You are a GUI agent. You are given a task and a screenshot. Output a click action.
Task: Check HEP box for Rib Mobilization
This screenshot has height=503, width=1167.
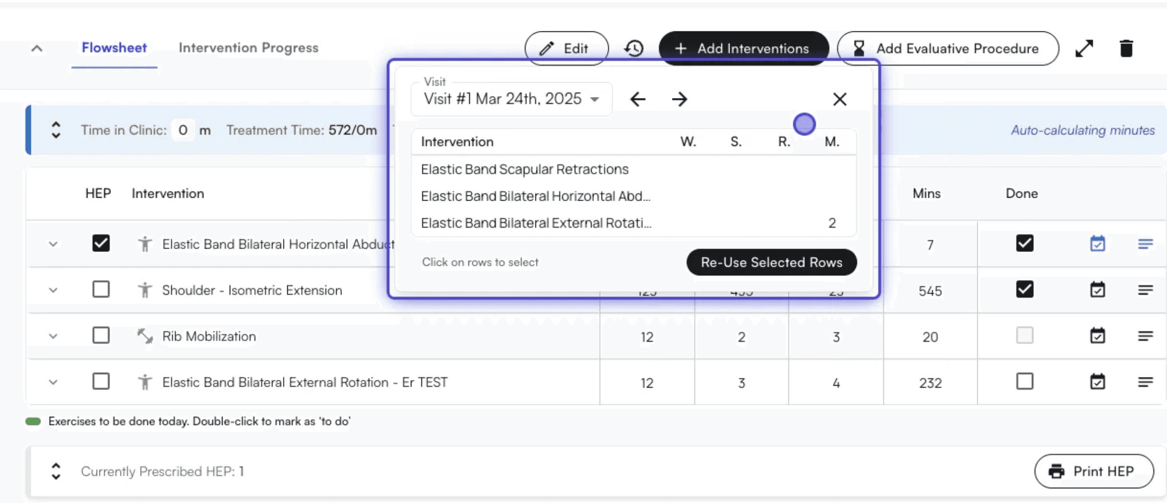(101, 336)
